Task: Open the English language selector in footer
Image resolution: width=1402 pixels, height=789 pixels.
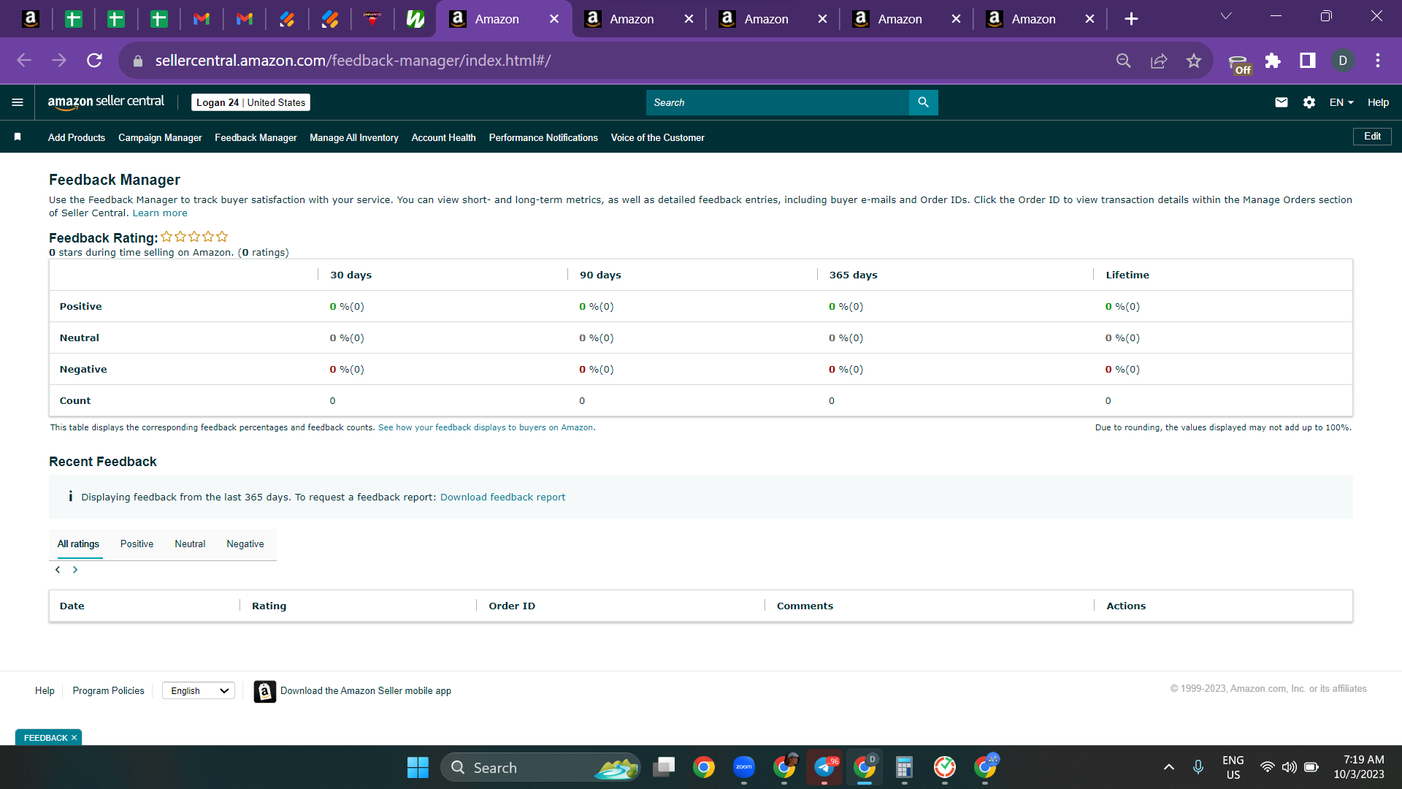Action: (199, 690)
